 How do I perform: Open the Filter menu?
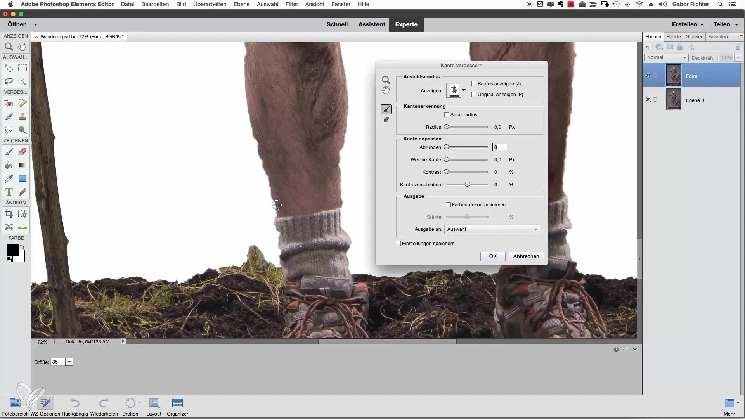click(x=292, y=4)
